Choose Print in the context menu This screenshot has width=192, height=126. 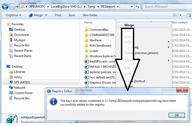[x=144, y=36]
